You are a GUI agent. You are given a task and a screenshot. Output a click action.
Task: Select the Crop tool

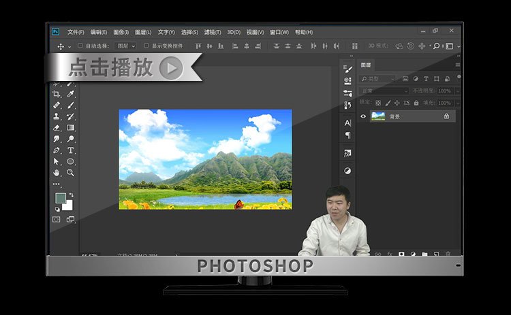[57, 94]
